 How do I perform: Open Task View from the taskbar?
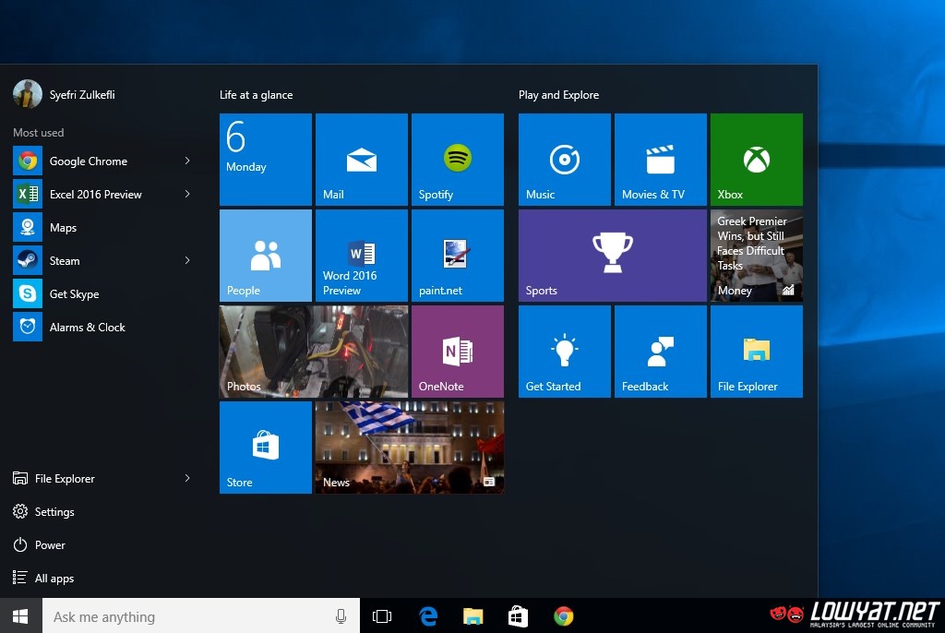(x=382, y=616)
